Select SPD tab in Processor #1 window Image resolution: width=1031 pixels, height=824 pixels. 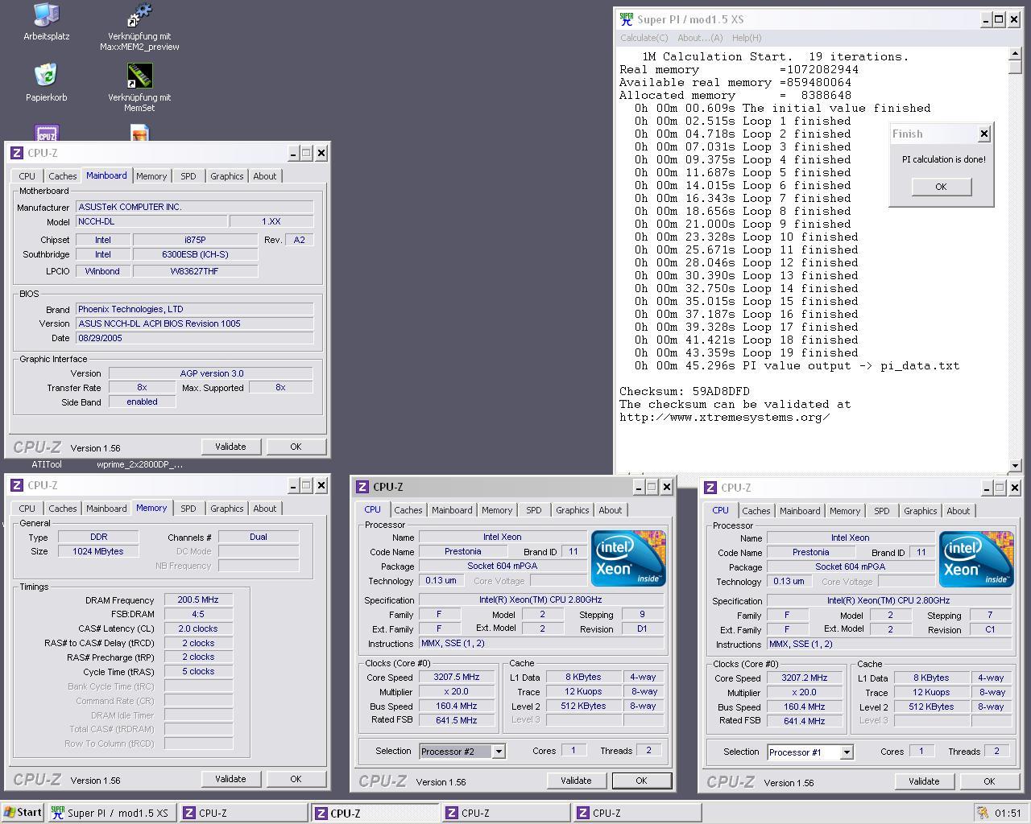tap(882, 511)
